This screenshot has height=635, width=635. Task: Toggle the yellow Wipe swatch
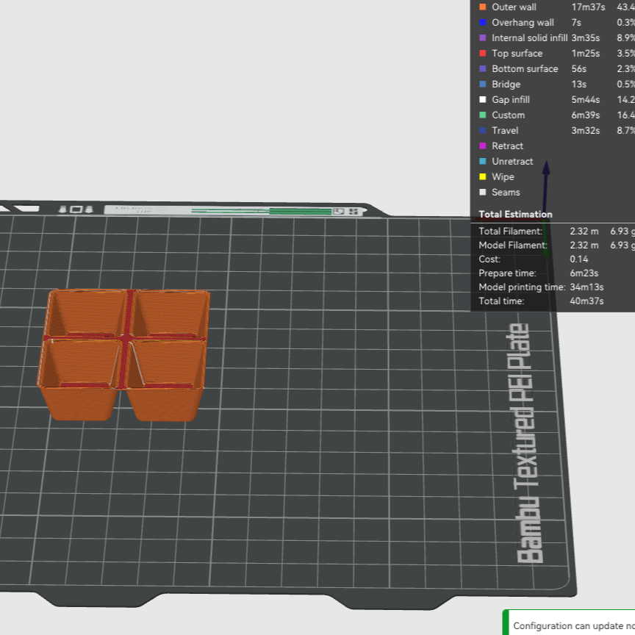tap(482, 176)
